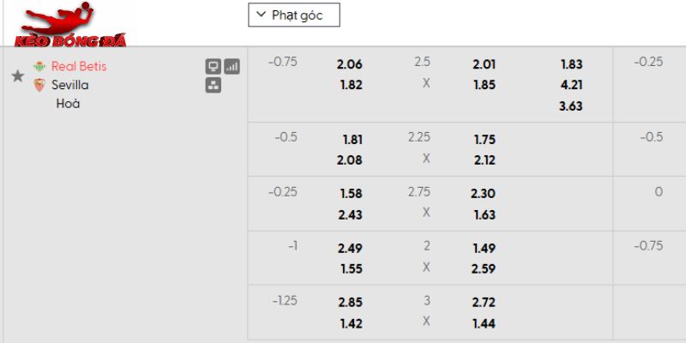This screenshot has width=686, height=343.
Task: Open the live stream monitor icon
Action: click(x=214, y=66)
